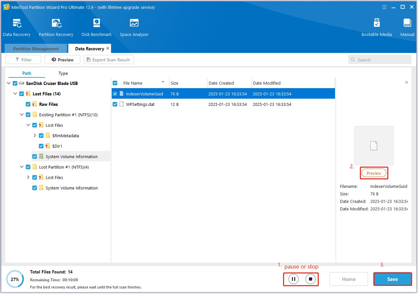Click the Raw Files folder icon
The height and width of the screenshot is (295, 418).
[35, 104]
